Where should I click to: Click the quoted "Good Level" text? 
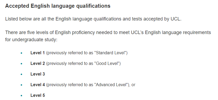[107, 64]
